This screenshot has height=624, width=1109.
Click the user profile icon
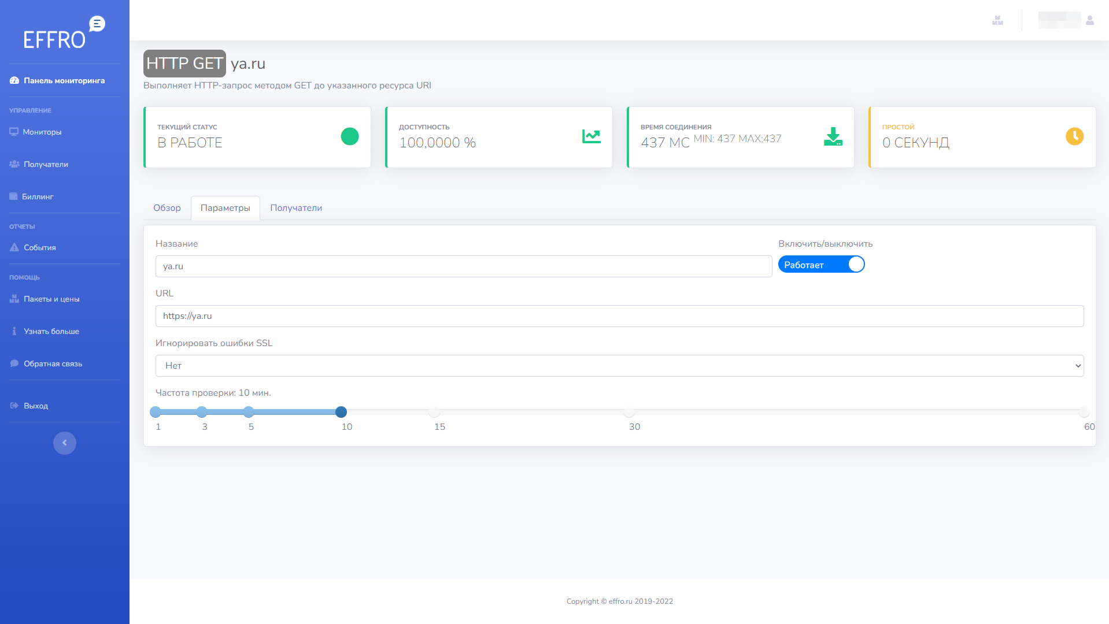[1090, 20]
